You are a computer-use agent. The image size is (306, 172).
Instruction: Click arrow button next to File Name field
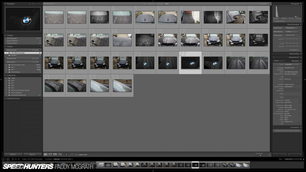[x=300, y=68]
